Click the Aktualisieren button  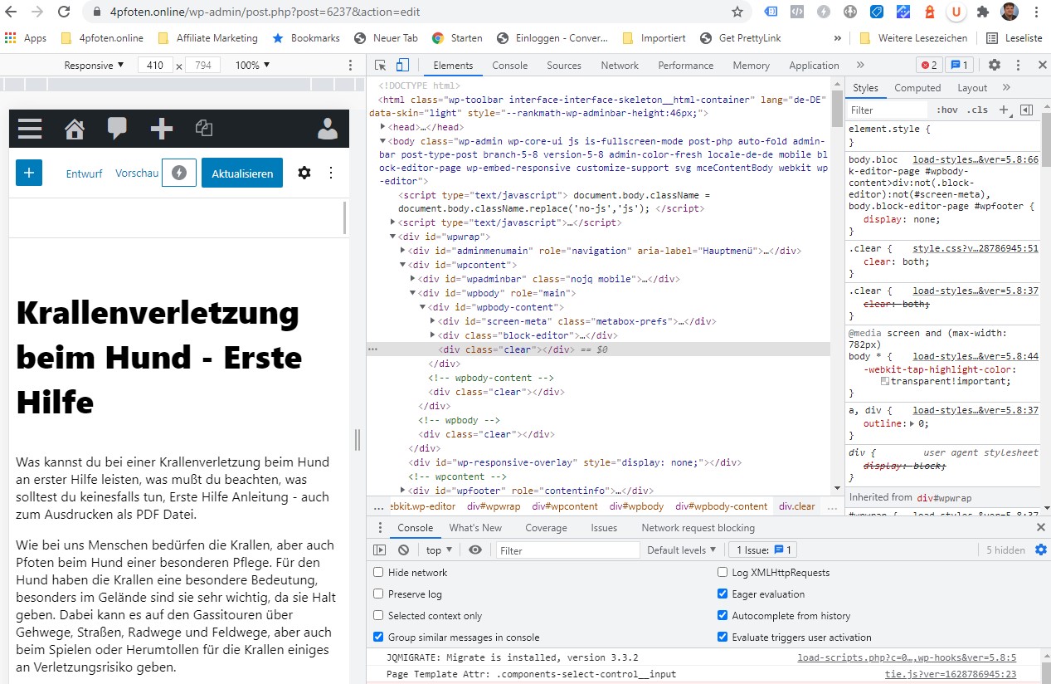click(x=242, y=173)
